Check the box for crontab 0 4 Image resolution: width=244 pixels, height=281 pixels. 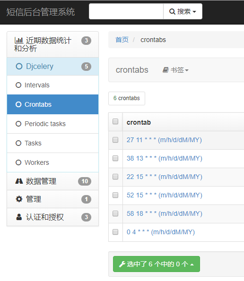(x=115, y=232)
